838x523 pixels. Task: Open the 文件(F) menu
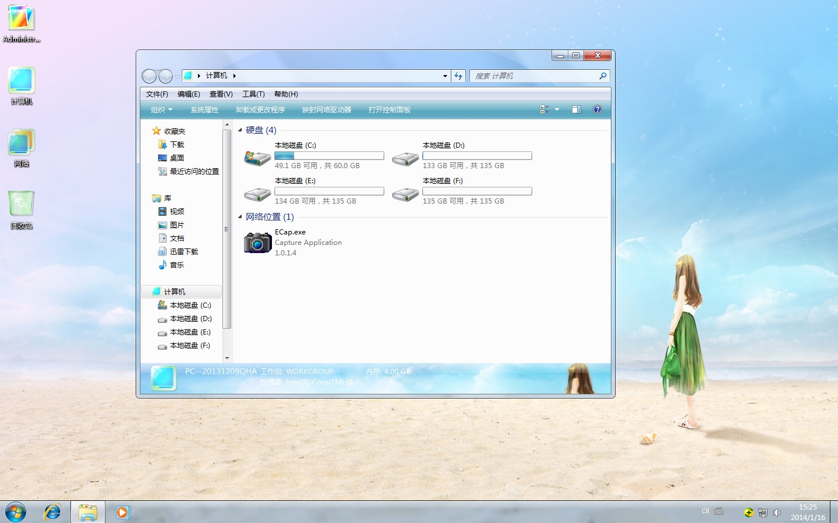[157, 94]
